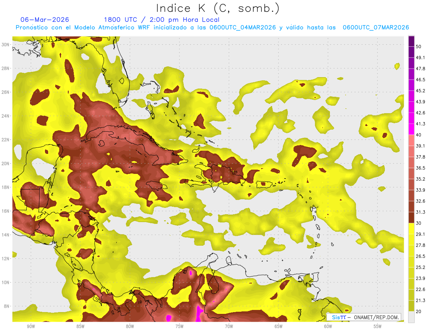Click the '14N' latitude label
Image resolution: width=428 pixels, height=331 pixels.
pyautogui.click(x=5, y=235)
